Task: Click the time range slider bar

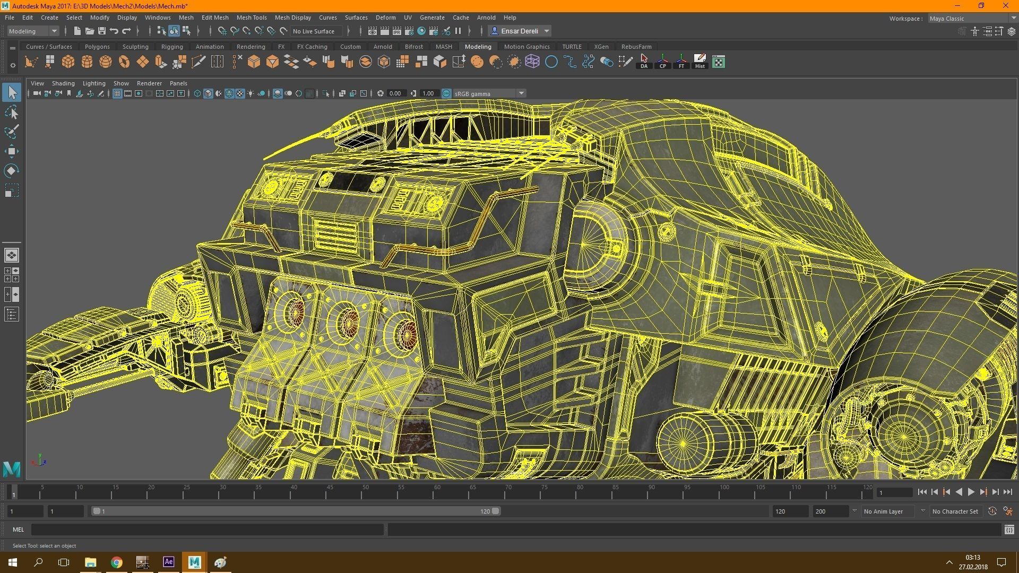Action: [295, 511]
